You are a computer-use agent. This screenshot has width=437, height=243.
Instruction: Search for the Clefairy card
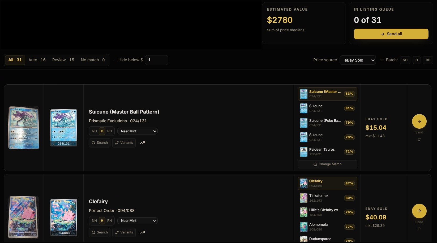point(100,232)
